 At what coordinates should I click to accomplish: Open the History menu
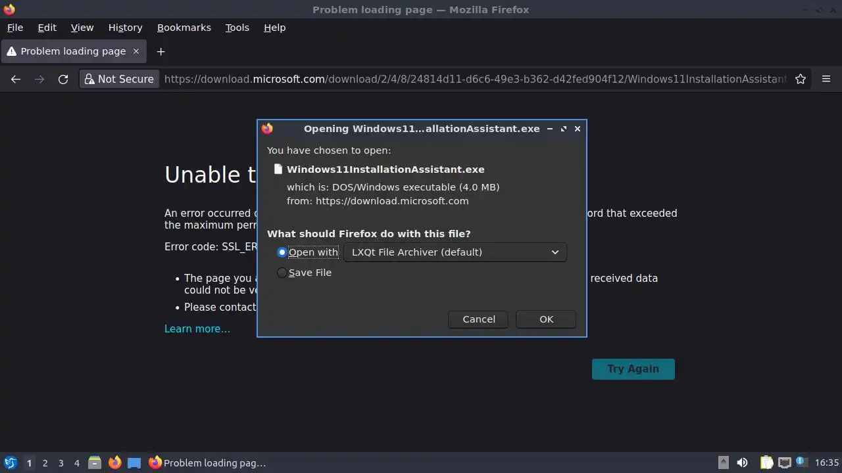click(x=125, y=28)
